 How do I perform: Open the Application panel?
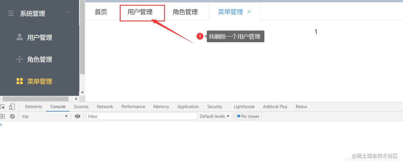(188, 107)
